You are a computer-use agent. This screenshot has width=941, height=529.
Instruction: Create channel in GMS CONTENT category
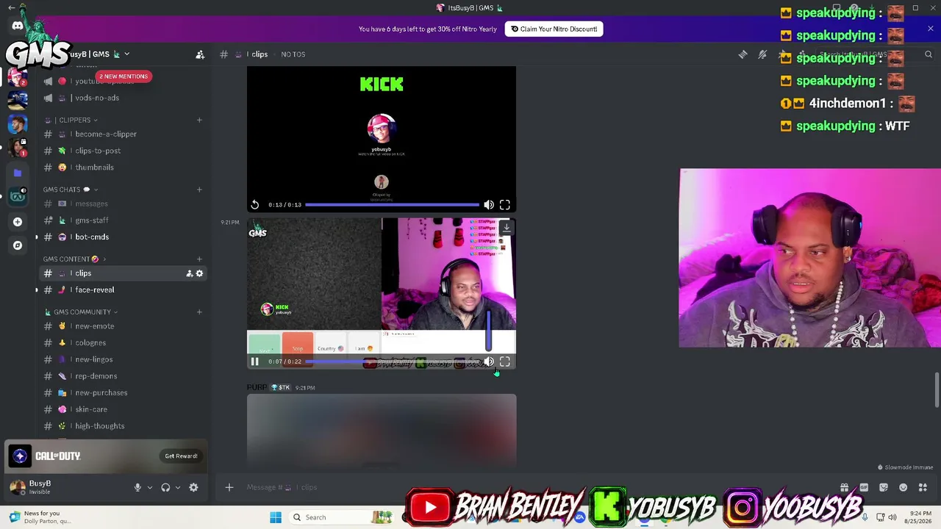tap(199, 259)
